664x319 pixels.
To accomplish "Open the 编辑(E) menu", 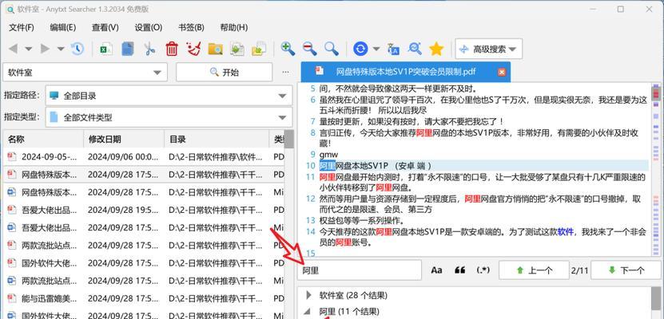I will 62,27.
